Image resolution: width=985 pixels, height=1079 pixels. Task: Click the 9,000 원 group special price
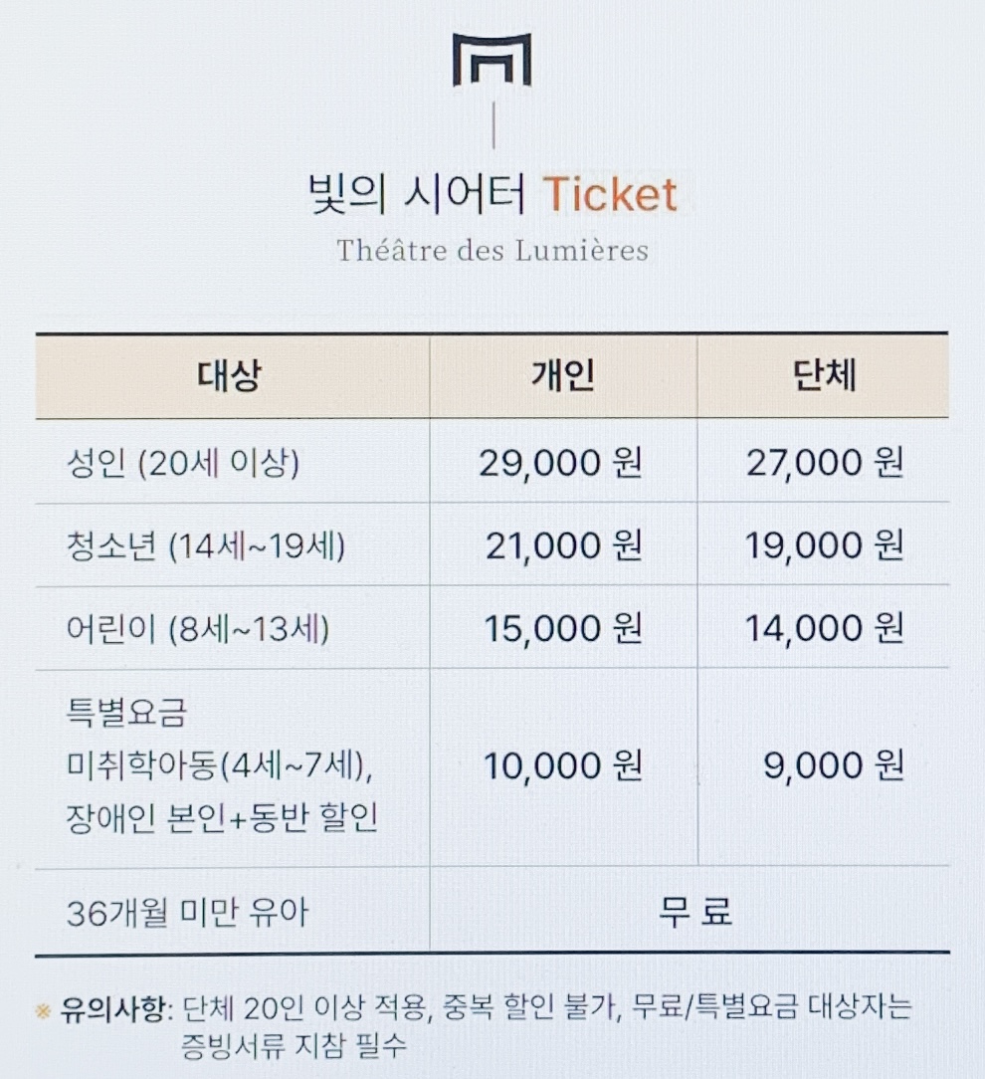(834, 765)
